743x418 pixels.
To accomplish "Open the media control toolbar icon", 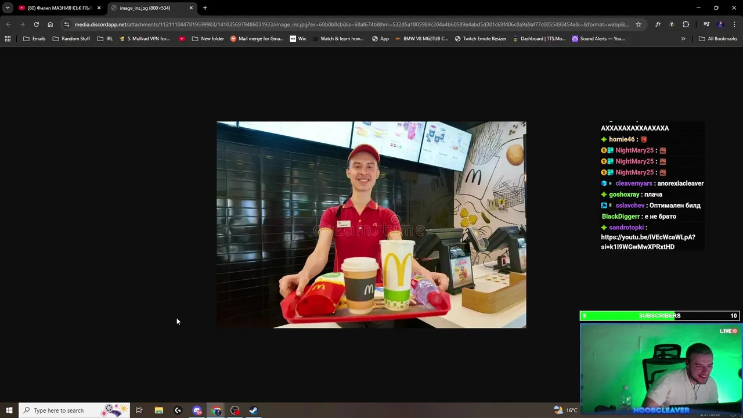I will 706,24.
